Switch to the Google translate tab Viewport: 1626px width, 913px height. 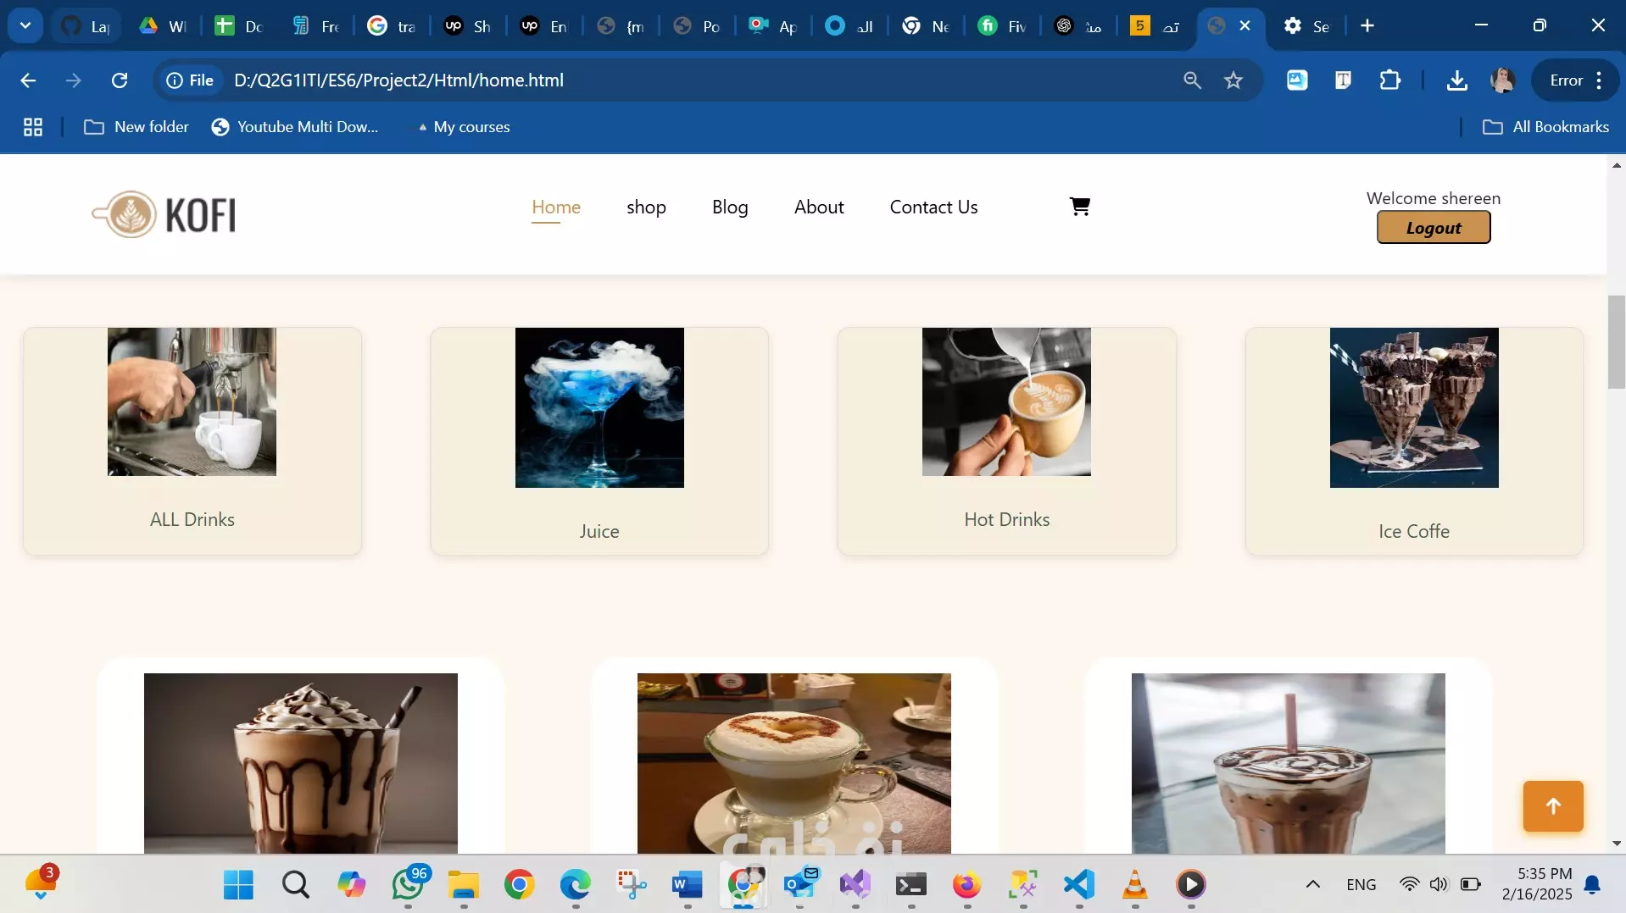(391, 26)
